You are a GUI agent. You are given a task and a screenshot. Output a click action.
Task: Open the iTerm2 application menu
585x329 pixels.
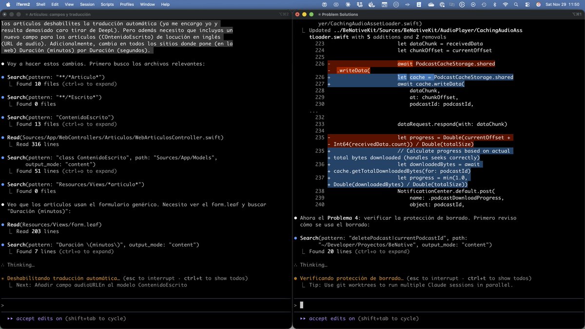tap(23, 4)
